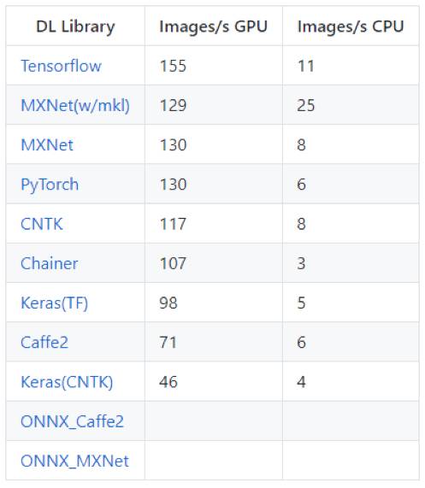425x488 pixels.
Task: Open the ONNX_Caffe2 link
Action: [72, 421]
